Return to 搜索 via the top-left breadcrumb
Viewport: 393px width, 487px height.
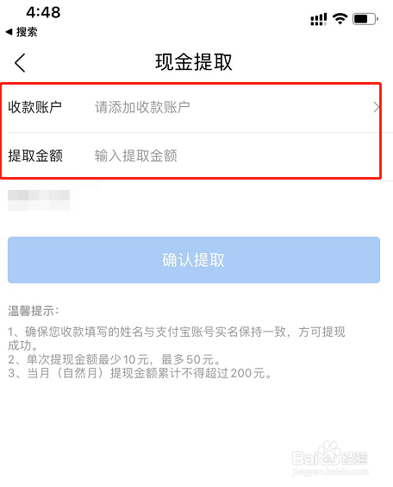click(x=22, y=32)
